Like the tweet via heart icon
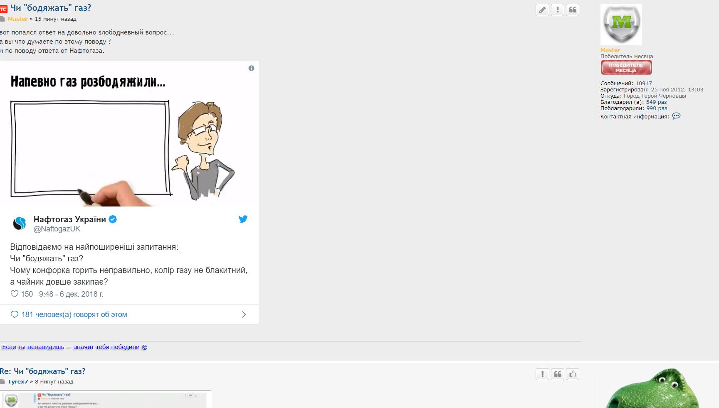Viewport: 719px width, 408px height. coord(15,294)
